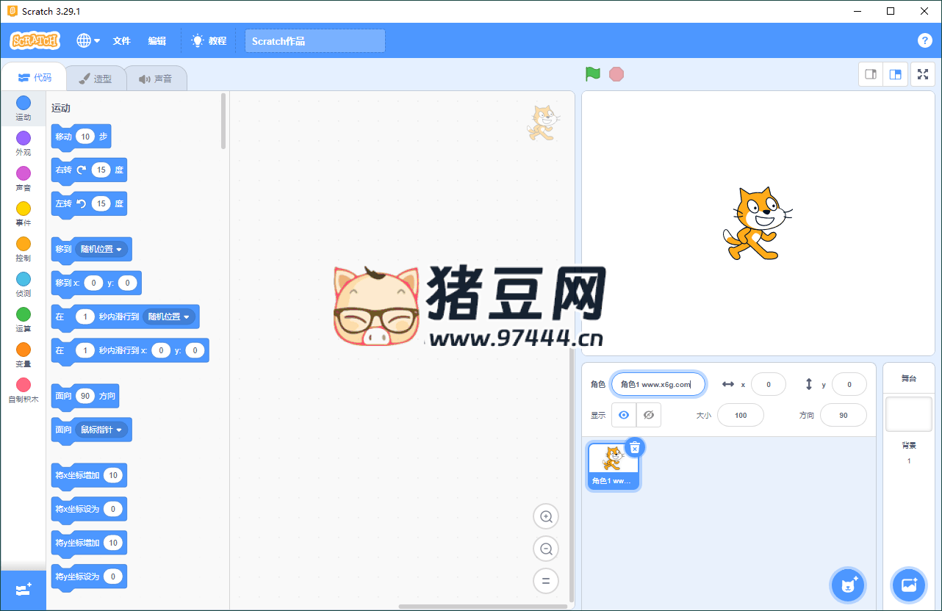This screenshot has height=611, width=942.
Task: Reset workspace zoom with equals button
Action: tap(546, 581)
